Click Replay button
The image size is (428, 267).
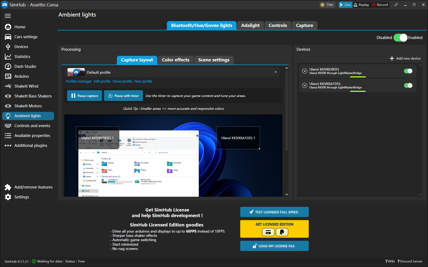point(361,5)
